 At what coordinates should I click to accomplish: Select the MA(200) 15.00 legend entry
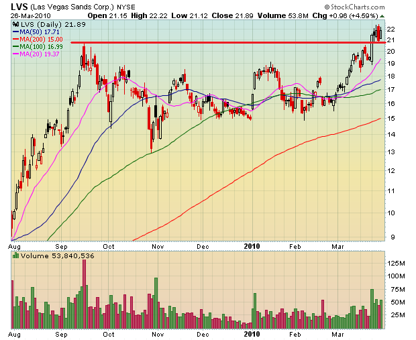[38, 40]
